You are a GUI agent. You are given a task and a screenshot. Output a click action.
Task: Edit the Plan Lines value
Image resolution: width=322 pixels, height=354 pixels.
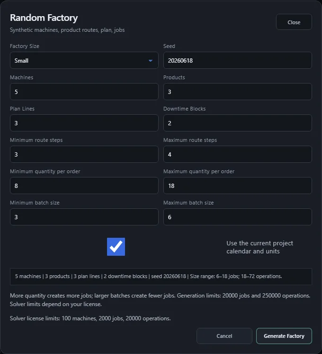point(84,123)
